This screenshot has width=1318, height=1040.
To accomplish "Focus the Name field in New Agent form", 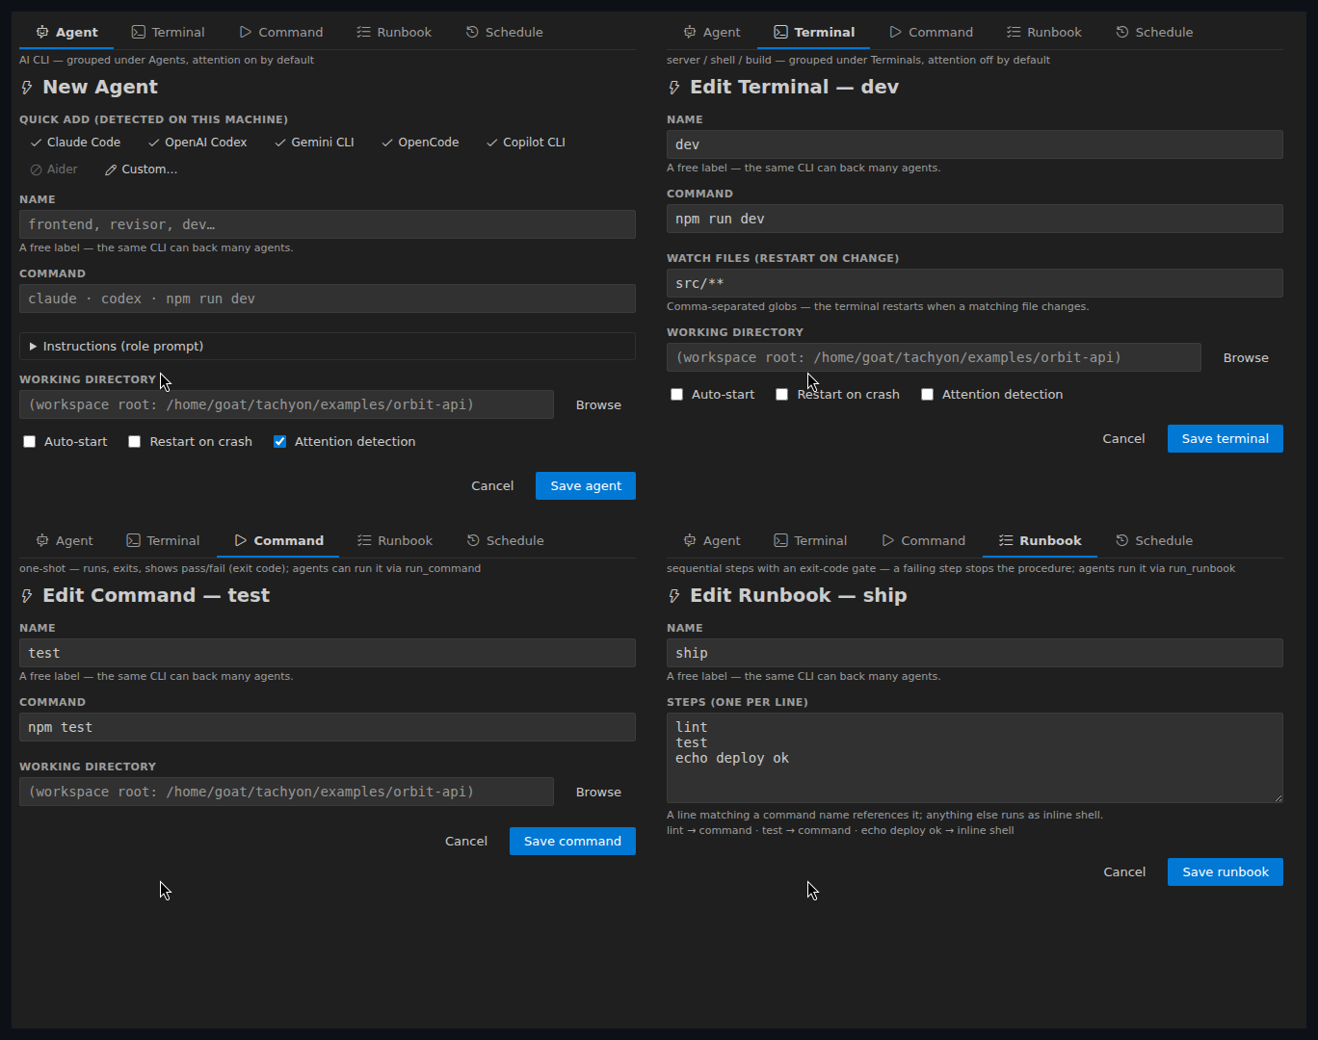I will click(328, 224).
